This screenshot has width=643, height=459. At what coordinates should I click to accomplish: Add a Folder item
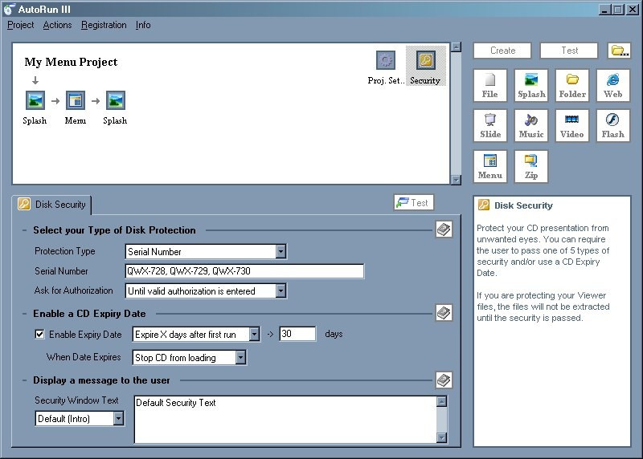[x=572, y=85]
